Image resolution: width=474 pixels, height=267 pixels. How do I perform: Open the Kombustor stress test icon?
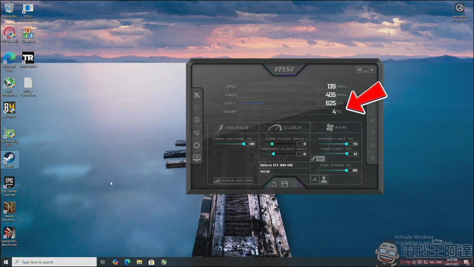[x=197, y=107]
